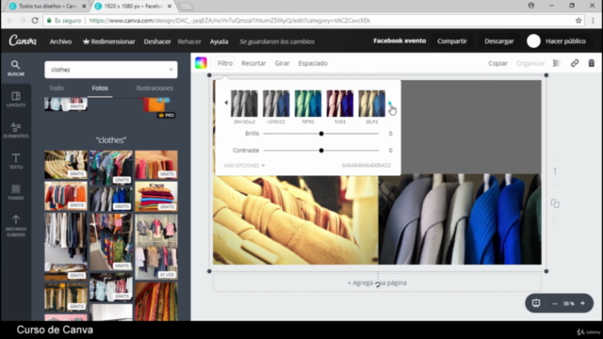The image size is (603, 339).
Task: Open the Espaciado option
Action: [x=313, y=63]
